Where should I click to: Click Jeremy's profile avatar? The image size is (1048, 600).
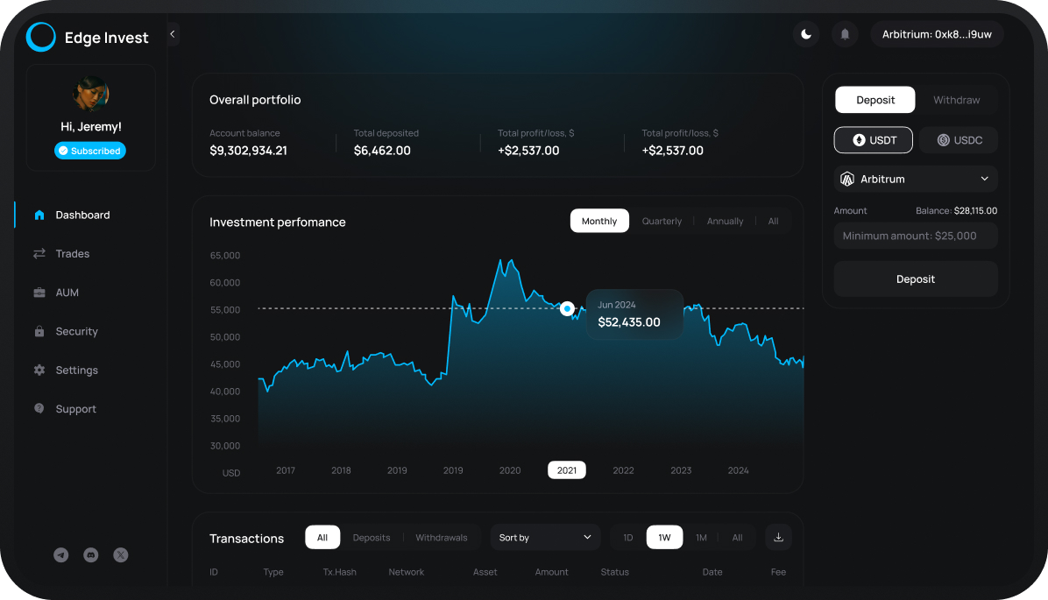tap(90, 93)
